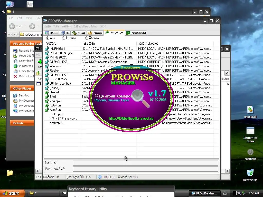Click the left scroll arrow in 7z window

(x=37, y=171)
